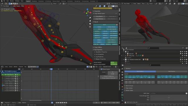Toggle exclude checkbox for TRIDENT-CHARACTER collection
Viewport: 188px width, 106px height.
click(181, 59)
